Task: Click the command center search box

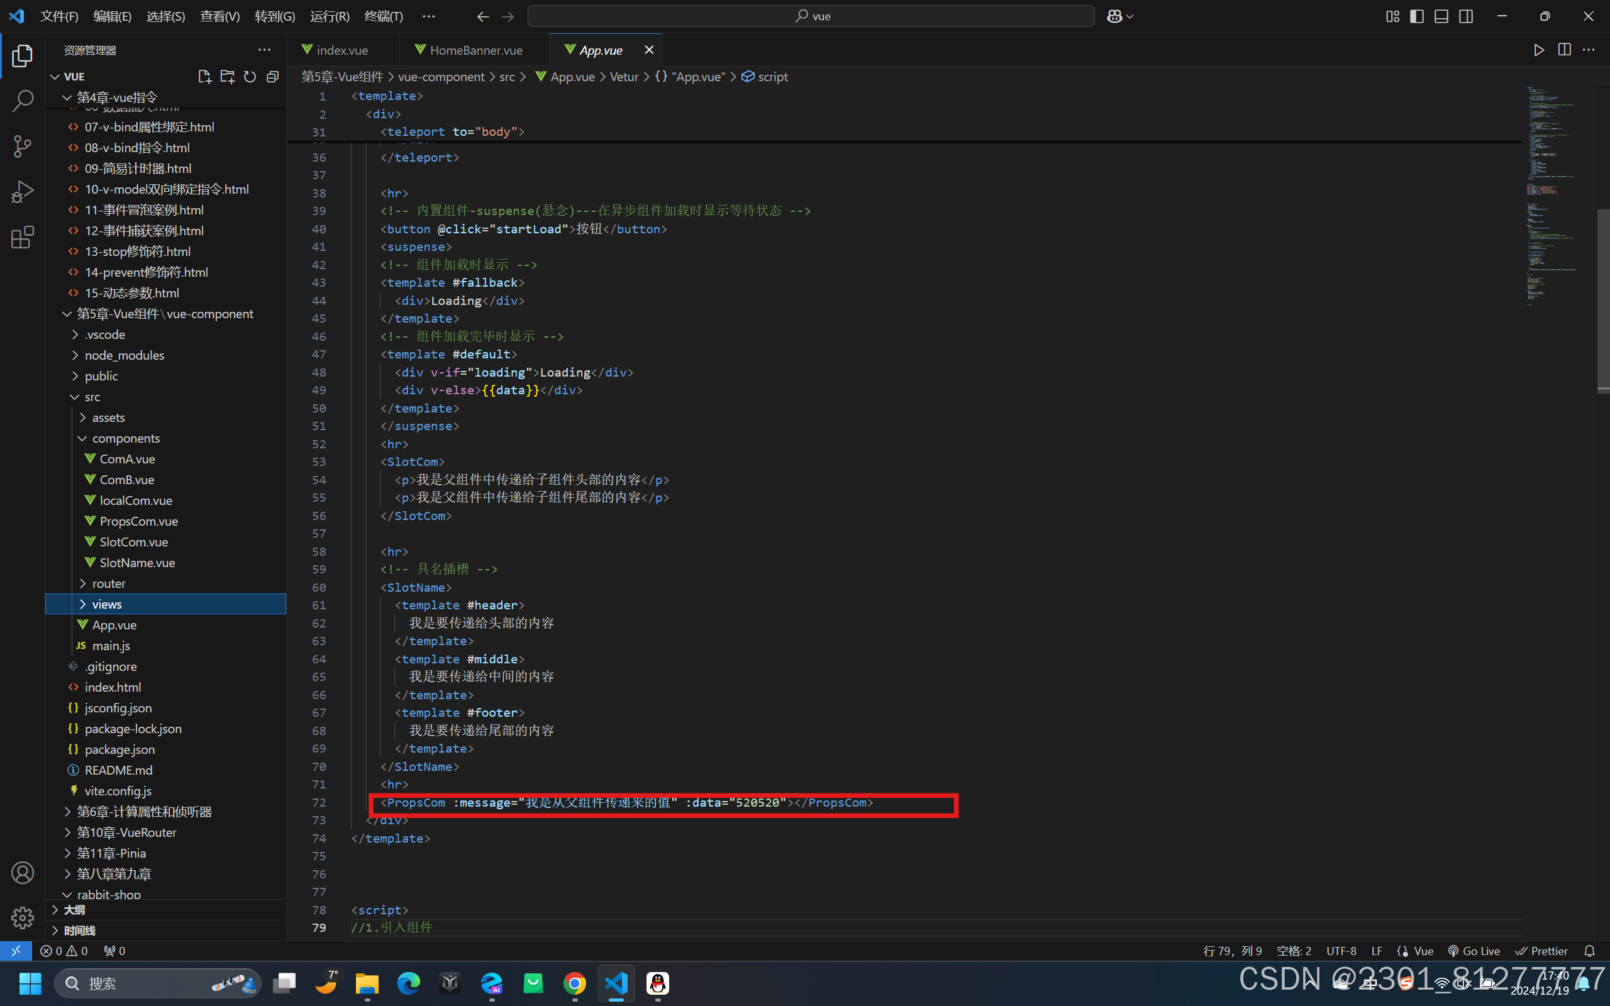Action: click(811, 16)
